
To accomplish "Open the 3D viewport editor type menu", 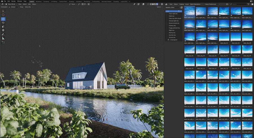I will [2, 4].
